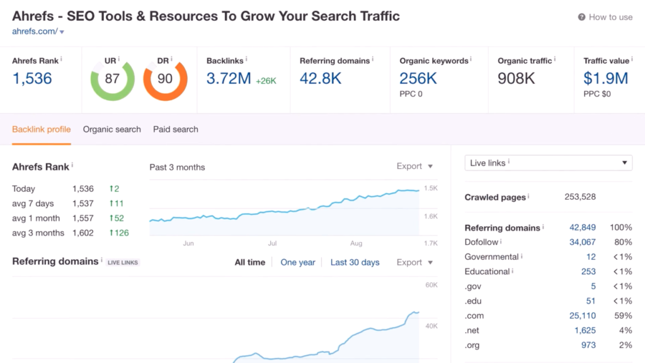Open the 3.72M backlinks value
Screen dimensions: 645x363
(228, 78)
